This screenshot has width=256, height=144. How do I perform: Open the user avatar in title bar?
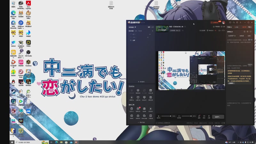[223, 22]
